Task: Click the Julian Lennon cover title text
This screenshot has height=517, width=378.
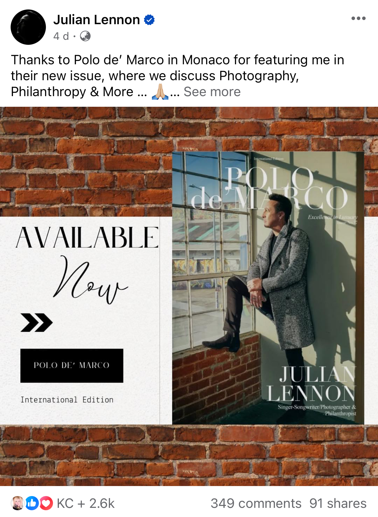Action: tap(311, 384)
